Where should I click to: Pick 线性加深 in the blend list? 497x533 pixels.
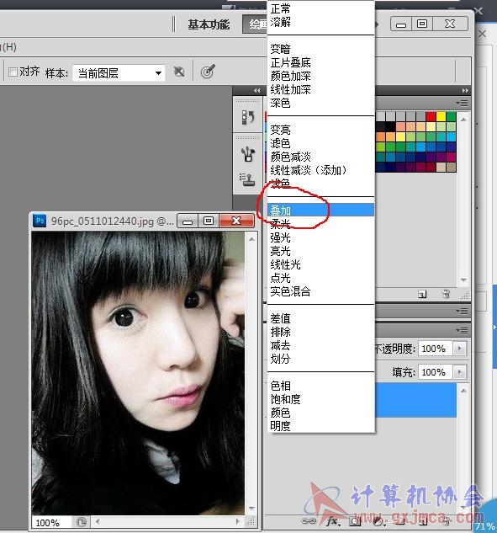(x=320, y=89)
